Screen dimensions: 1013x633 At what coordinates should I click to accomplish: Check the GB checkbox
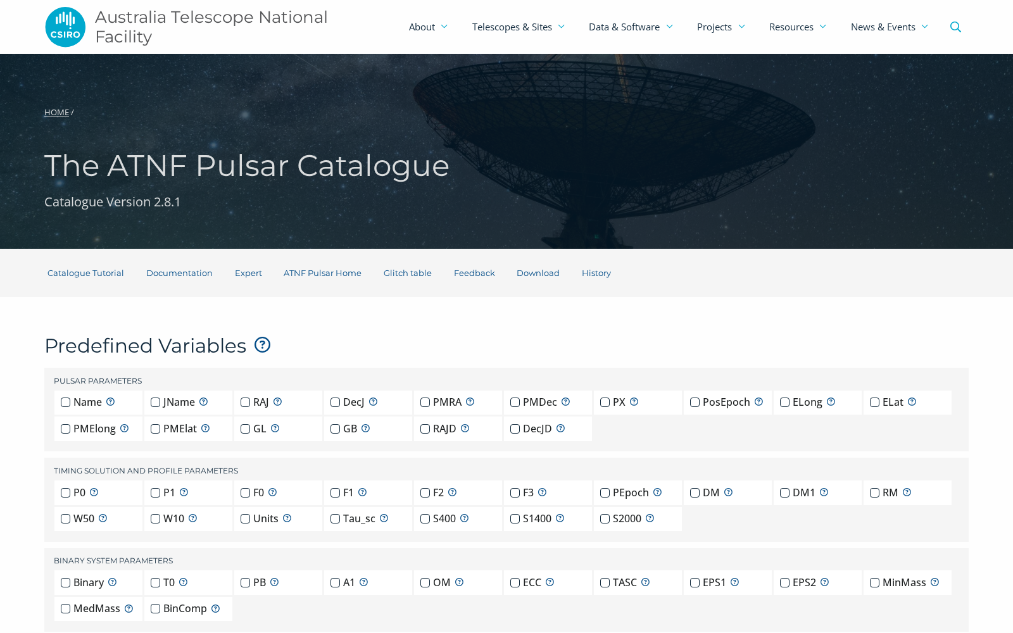click(335, 429)
